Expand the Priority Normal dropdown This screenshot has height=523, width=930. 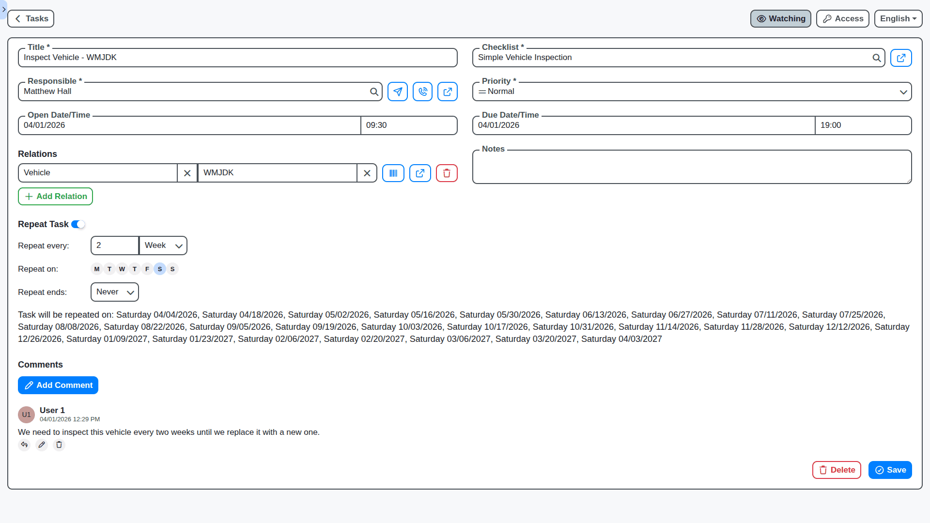pos(692,92)
